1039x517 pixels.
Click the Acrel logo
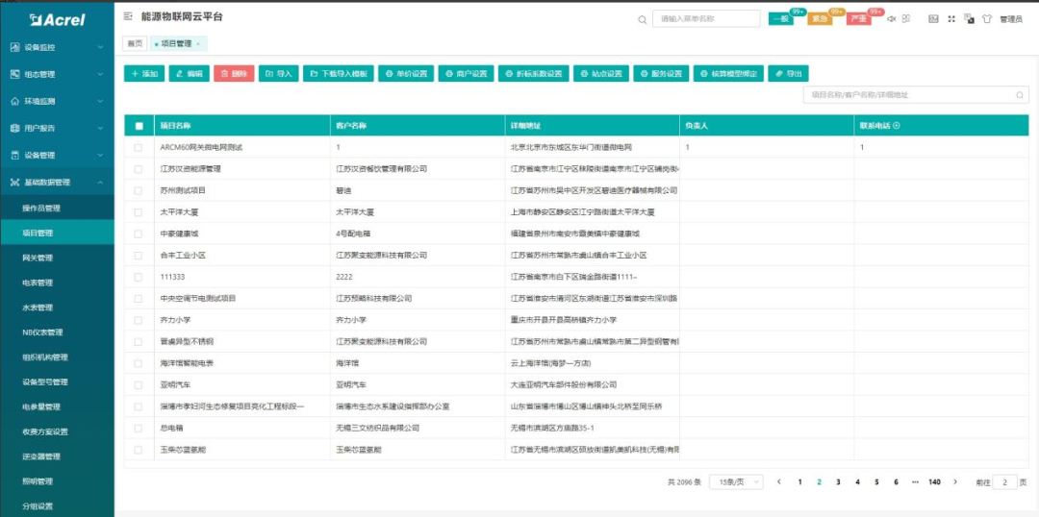(58, 20)
